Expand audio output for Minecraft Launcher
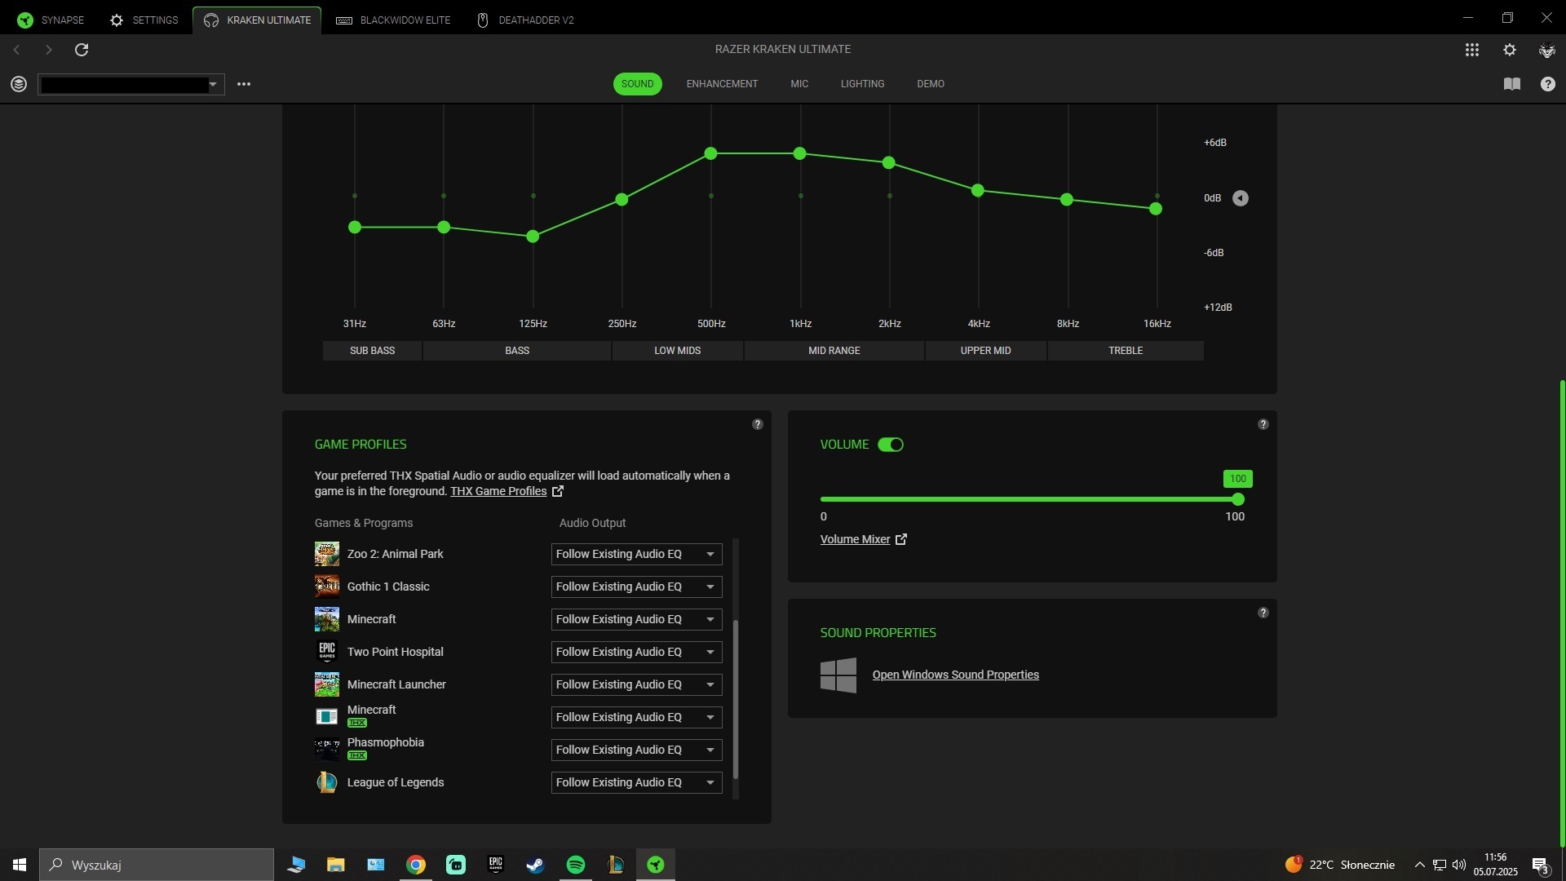The width and height of the screenshot is (1566, 881). click(636, 684)
